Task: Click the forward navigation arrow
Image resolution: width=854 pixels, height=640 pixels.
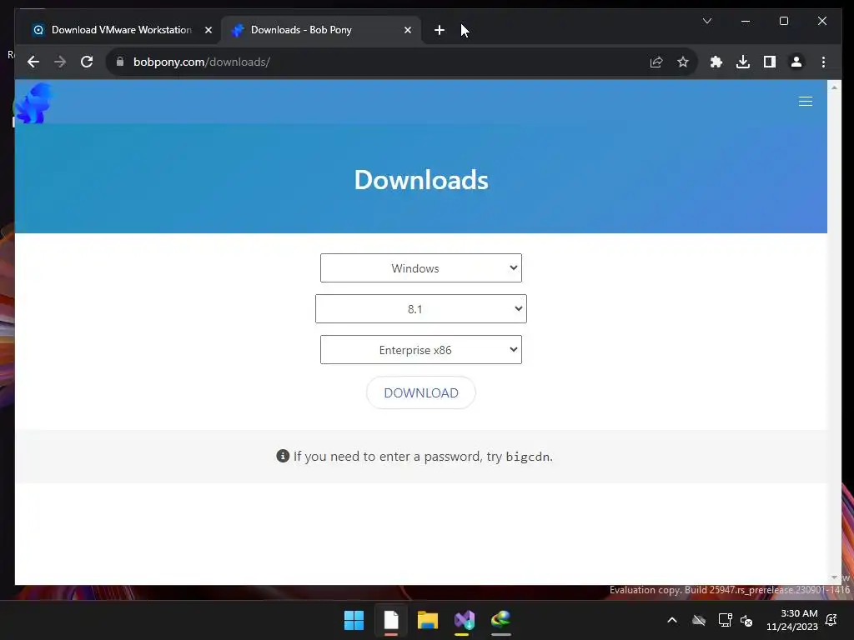Action: pyautogui.click(x=60, y=62)
